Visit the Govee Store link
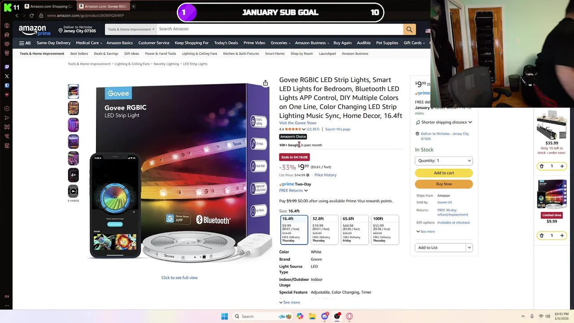Viewport: 574px width, 323px height. click(x=298, y=123)
